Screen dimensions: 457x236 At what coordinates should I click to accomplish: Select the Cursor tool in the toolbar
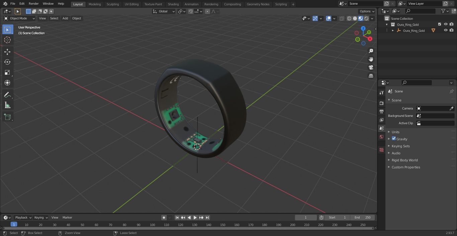7,40
